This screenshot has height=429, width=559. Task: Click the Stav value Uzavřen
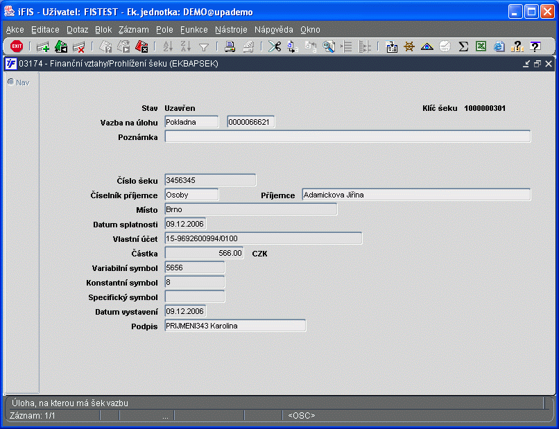pos(180,108)
